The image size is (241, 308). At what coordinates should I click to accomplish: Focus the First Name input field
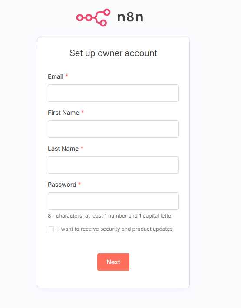[x=113, y=129]
